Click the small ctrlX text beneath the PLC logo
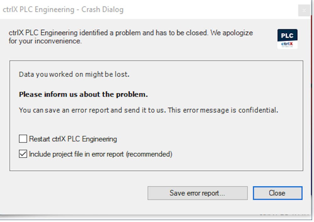 [288, 44]
